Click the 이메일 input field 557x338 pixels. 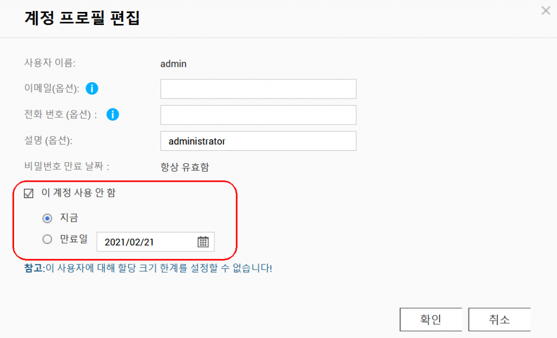point(258,89)
